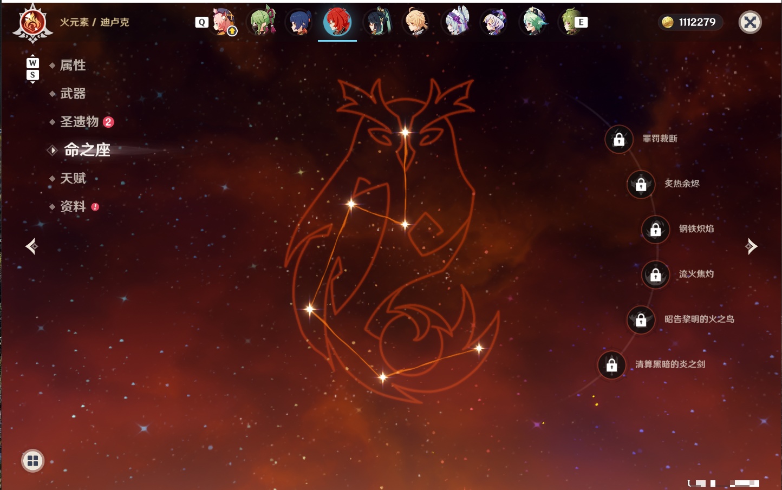
Task: Select the dark teal ponytail character avatar
Action: (377, 22)
